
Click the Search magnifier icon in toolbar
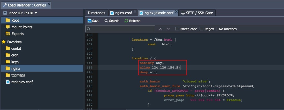[106, 21]
